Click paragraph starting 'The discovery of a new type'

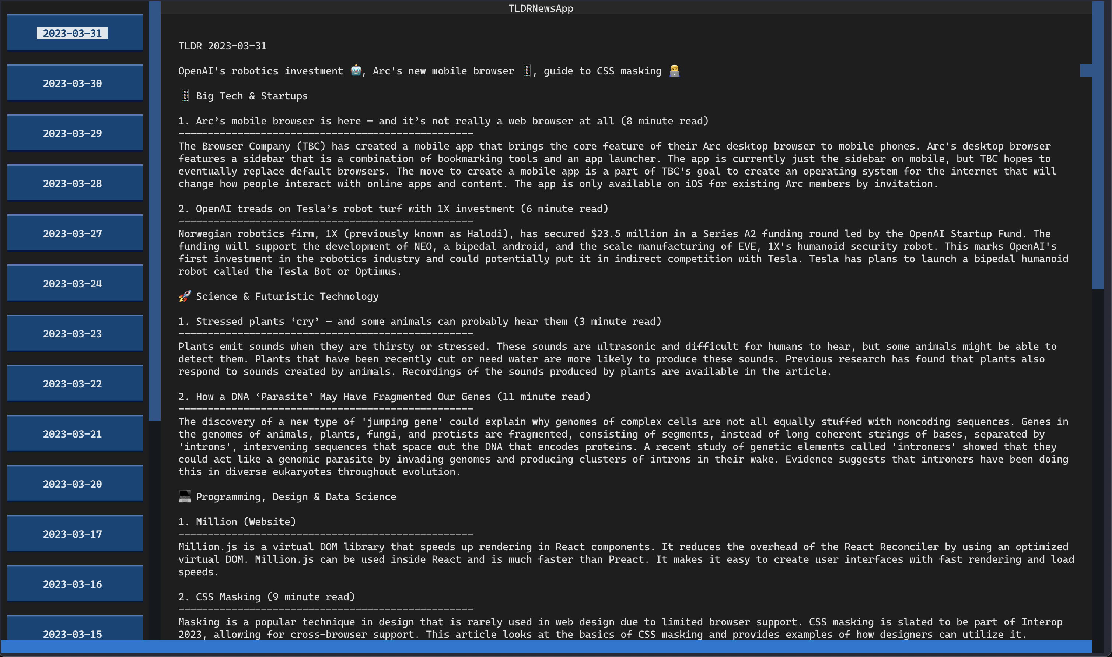[x=623, y=447]
